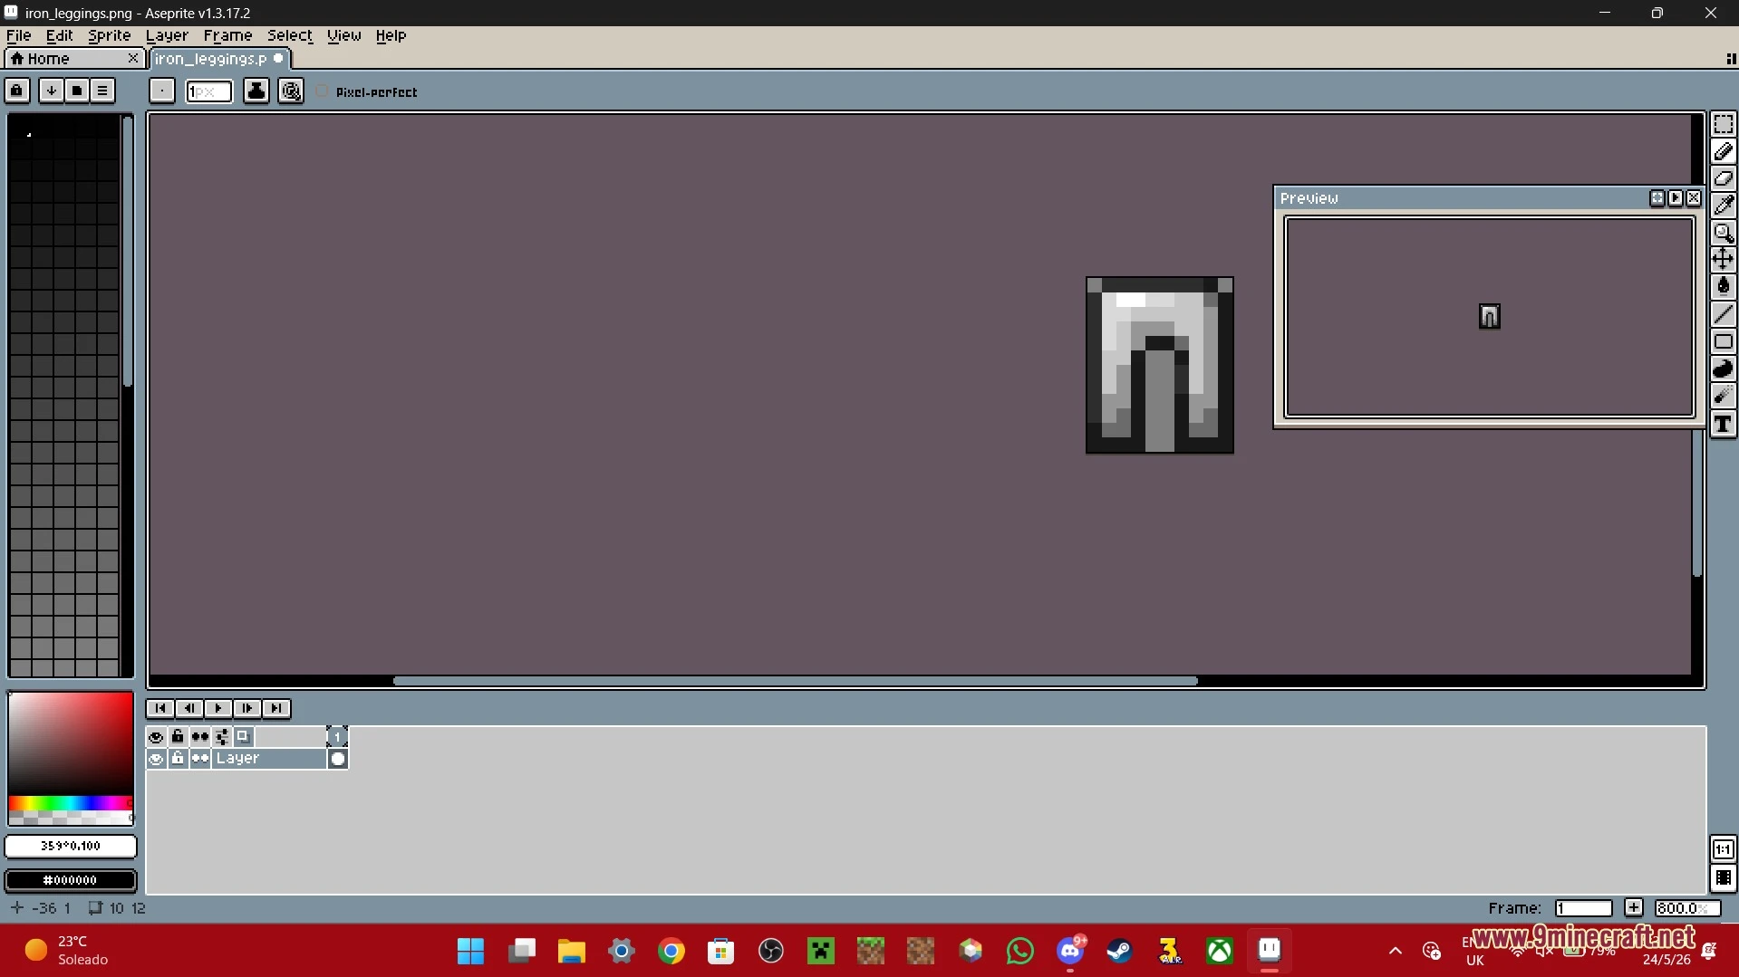This screenshot has width=1739, height=977.
Task: Open the palette options menu button
Action: [102, 91]
